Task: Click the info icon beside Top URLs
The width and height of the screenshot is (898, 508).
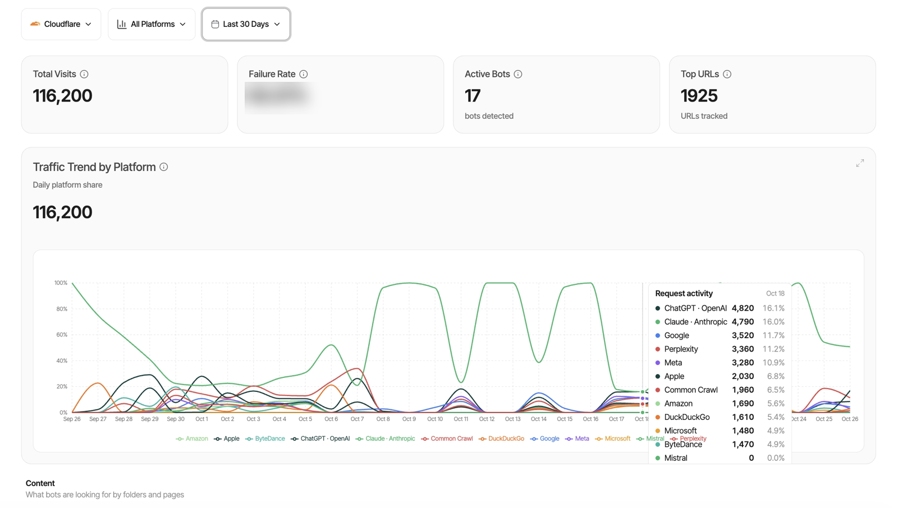Action: tap(727, 74)
